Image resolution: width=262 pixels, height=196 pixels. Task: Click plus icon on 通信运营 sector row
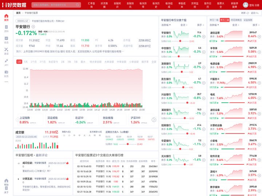click(259, 37)
